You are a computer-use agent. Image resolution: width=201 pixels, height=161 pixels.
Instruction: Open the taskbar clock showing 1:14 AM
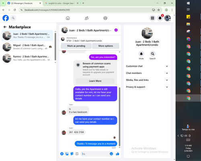click(188, 148)
